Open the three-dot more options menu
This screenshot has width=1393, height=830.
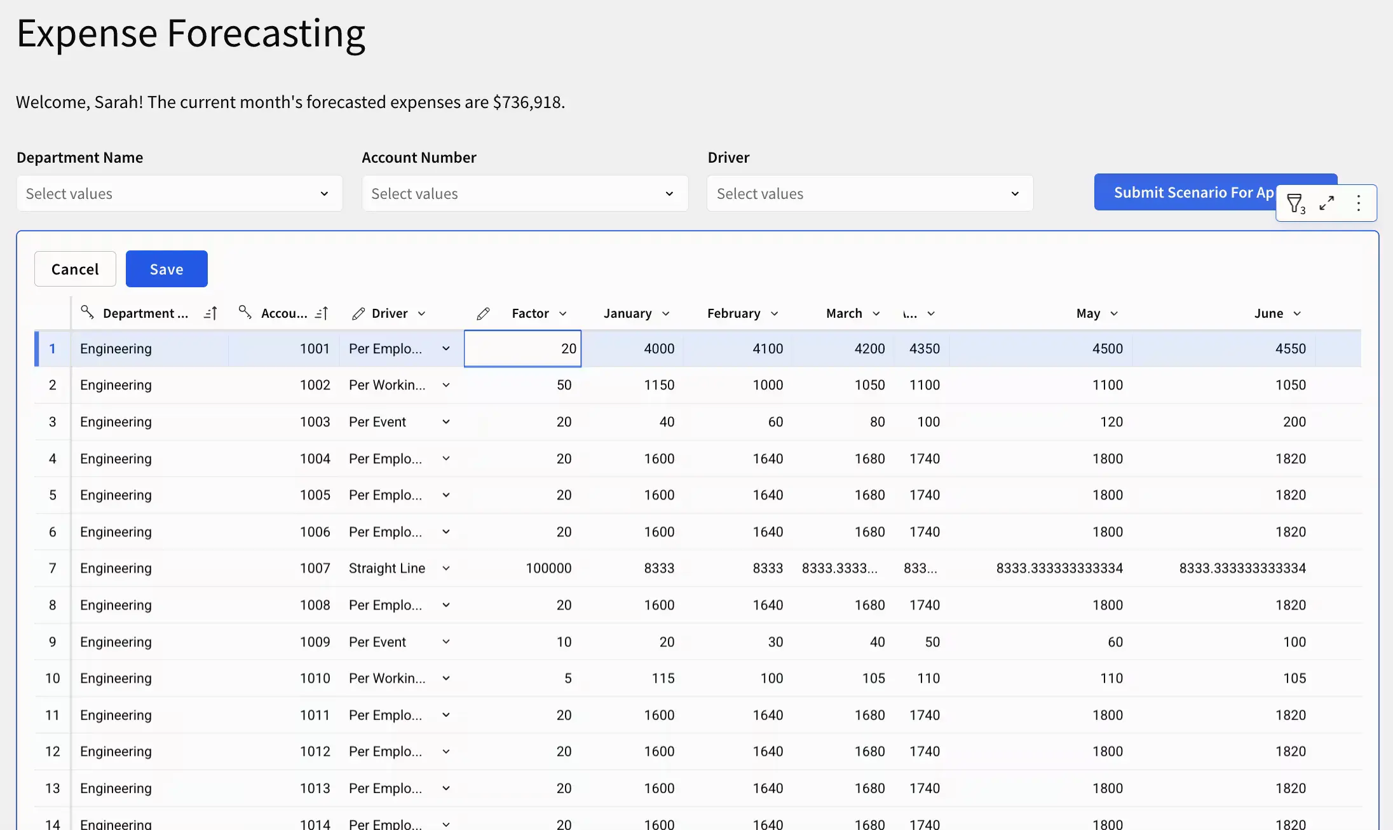1359,203
